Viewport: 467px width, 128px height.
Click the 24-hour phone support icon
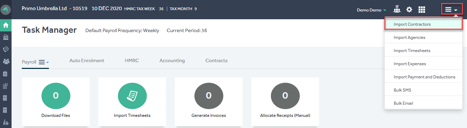[6, 49]
